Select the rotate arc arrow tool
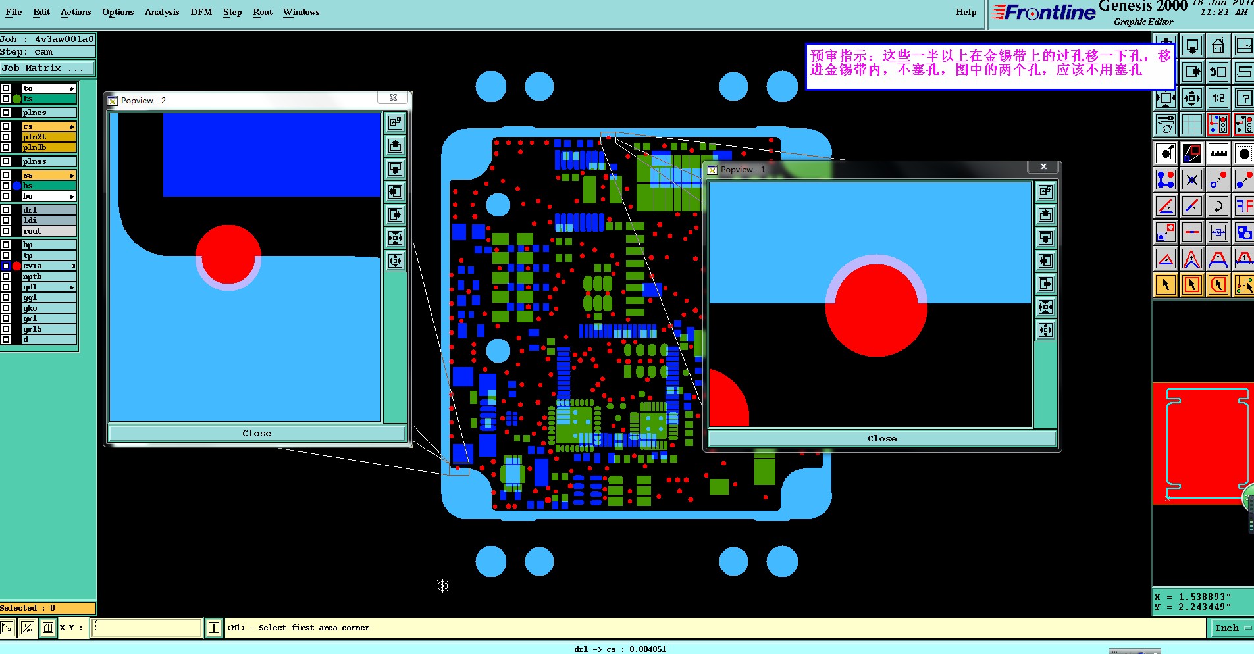Viewport: 1254px width, 654px height. [x=1218, y=206]
